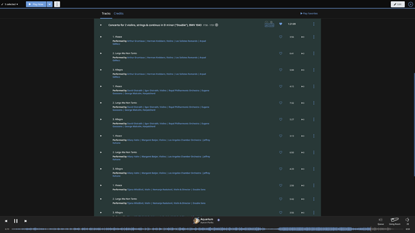
Task: Open the '5 selected' dropdown
Action: tap(10, 4)
